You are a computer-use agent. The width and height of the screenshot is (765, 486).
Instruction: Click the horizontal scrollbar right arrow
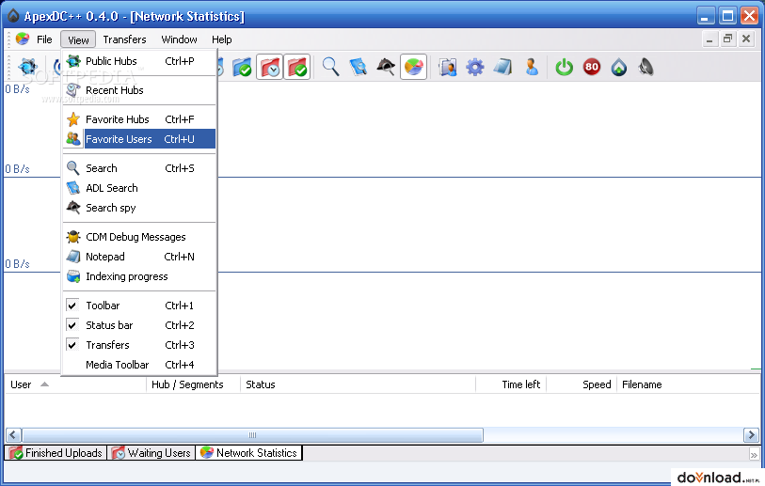click(x=751, y=435)
